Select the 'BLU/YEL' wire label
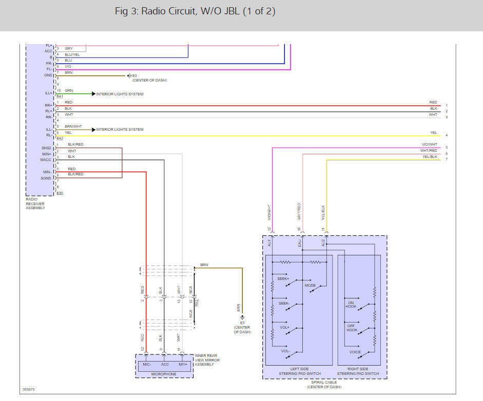 [72, 55]
